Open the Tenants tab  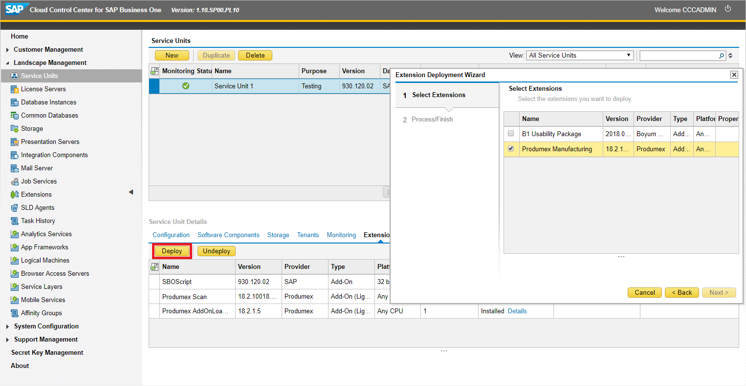(308, 235)
